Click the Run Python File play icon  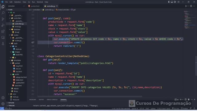(186, 6)
